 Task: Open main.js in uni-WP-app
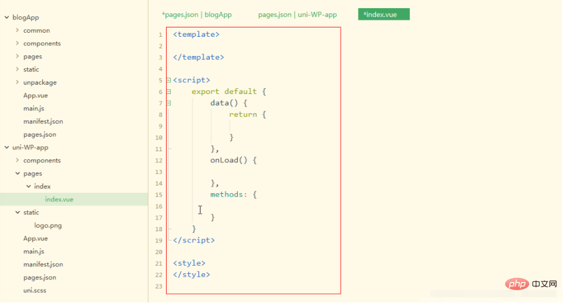[x=34, y=252]
